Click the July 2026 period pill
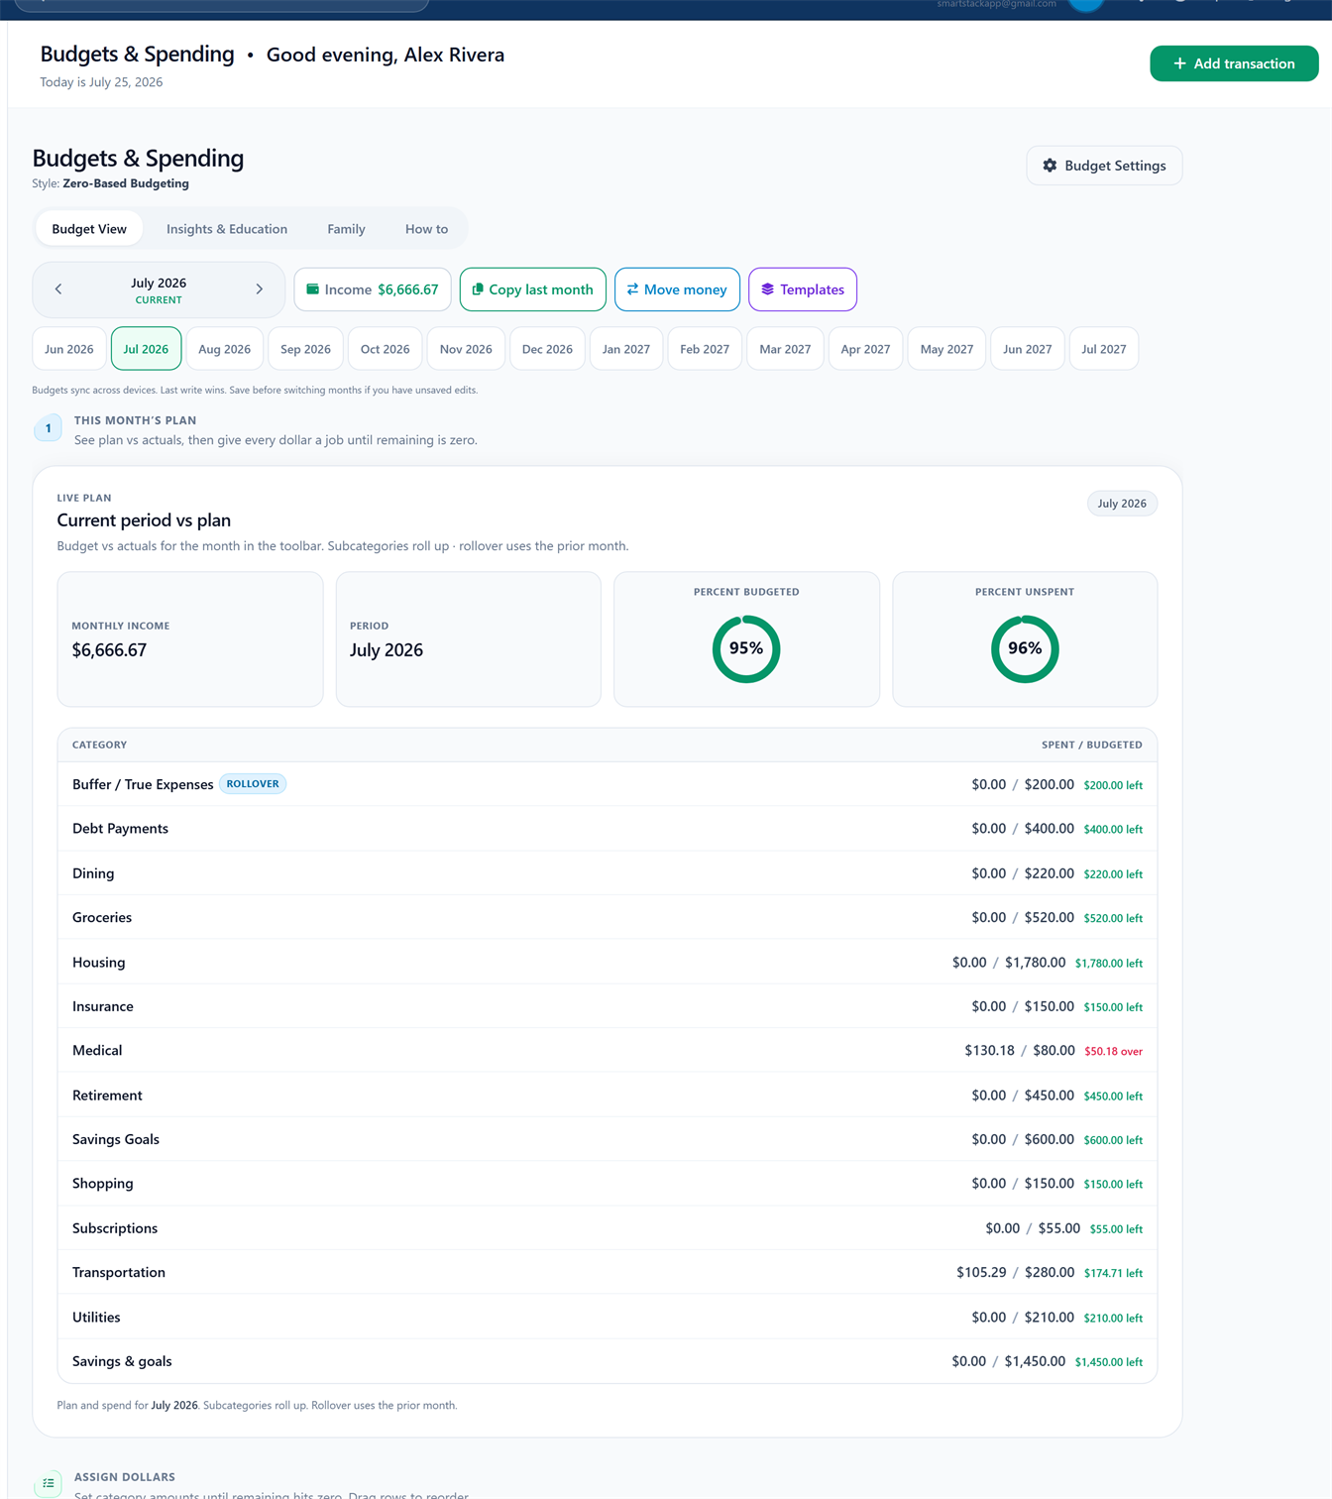The image size is (1332, 1499). [x=1122, y=504]
